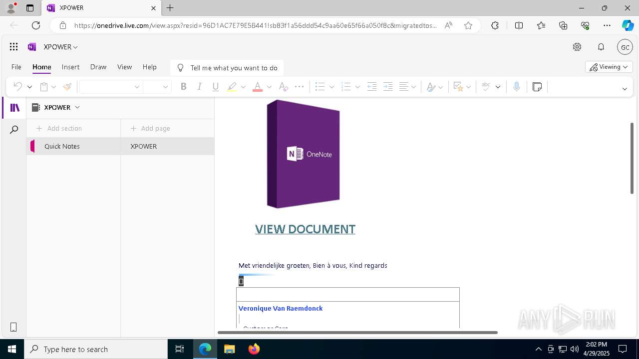Open numbering style dropdown arrow
Image resolution: width=639 pixels, height=359 pixels.
pos(357,87)
